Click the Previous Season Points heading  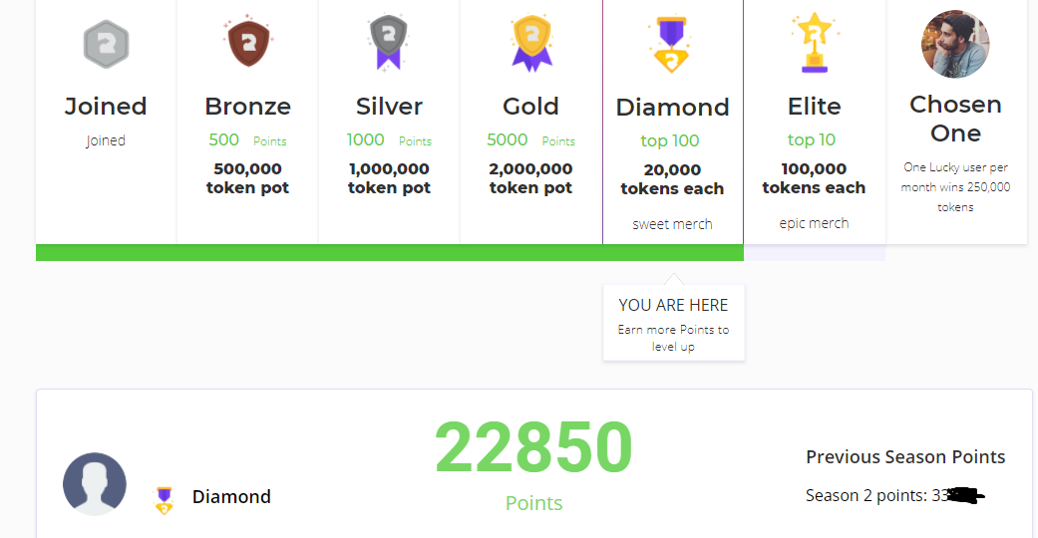click(905, 457)
